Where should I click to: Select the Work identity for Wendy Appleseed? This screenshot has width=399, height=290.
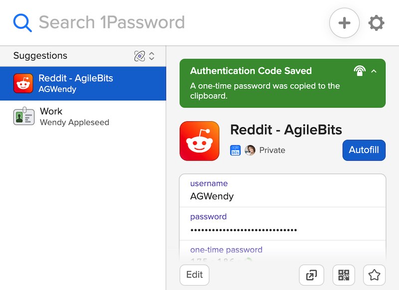(x=83, y=116)
